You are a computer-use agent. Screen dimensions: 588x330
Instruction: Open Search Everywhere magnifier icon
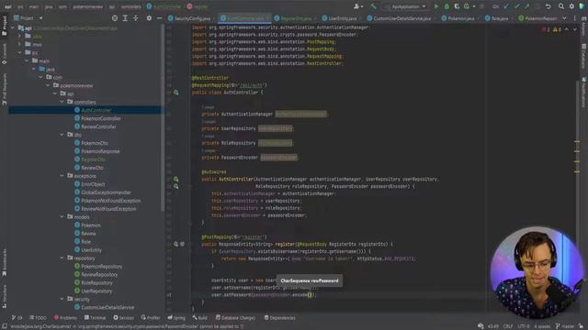pos(561,6)
